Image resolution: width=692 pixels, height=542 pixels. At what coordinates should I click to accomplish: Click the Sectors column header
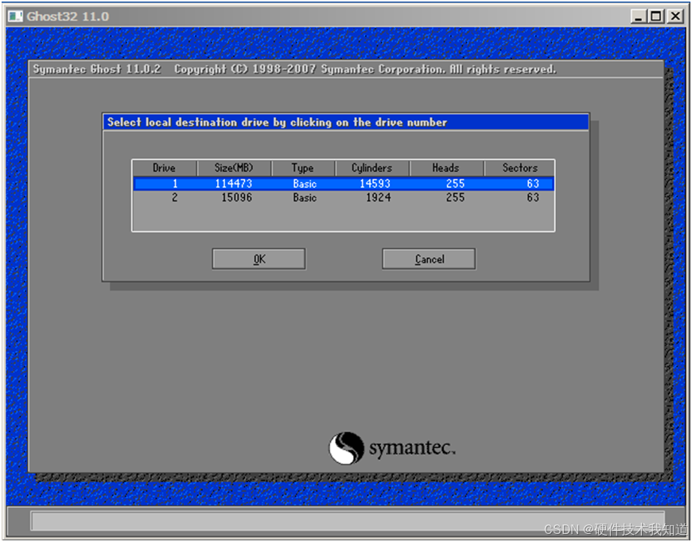click(x=519, y=168)
